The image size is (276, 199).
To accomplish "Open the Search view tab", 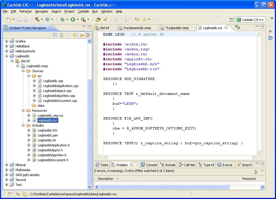I will pyautogui.click(x=244, y=165).
